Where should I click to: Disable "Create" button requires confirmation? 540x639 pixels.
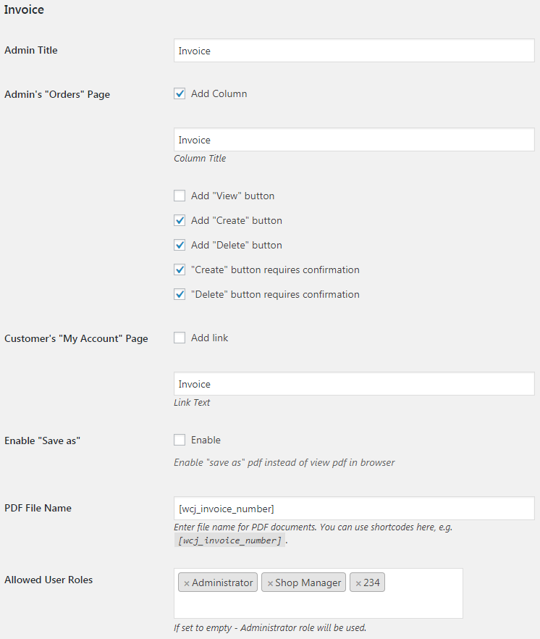point(180,270)
